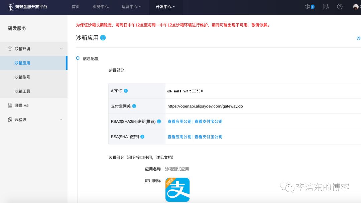Screen dimensions: 361x203
Task: Open 凤蝶 H5 sidebar item
Action: pos(34,105)
